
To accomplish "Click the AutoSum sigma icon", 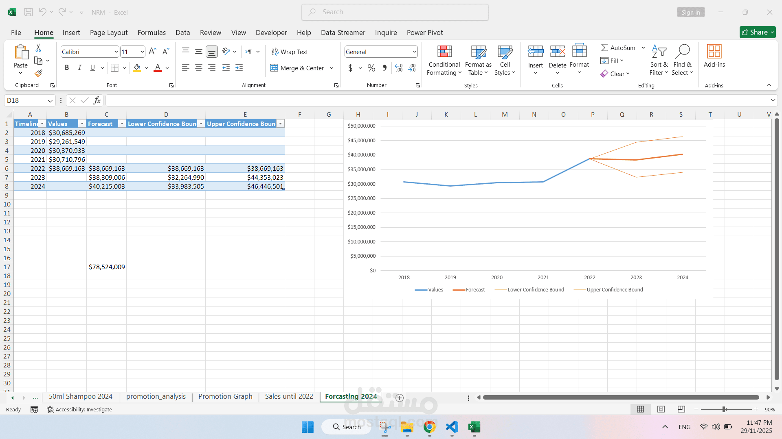I will pyautogui.click(x=604, y=48).
